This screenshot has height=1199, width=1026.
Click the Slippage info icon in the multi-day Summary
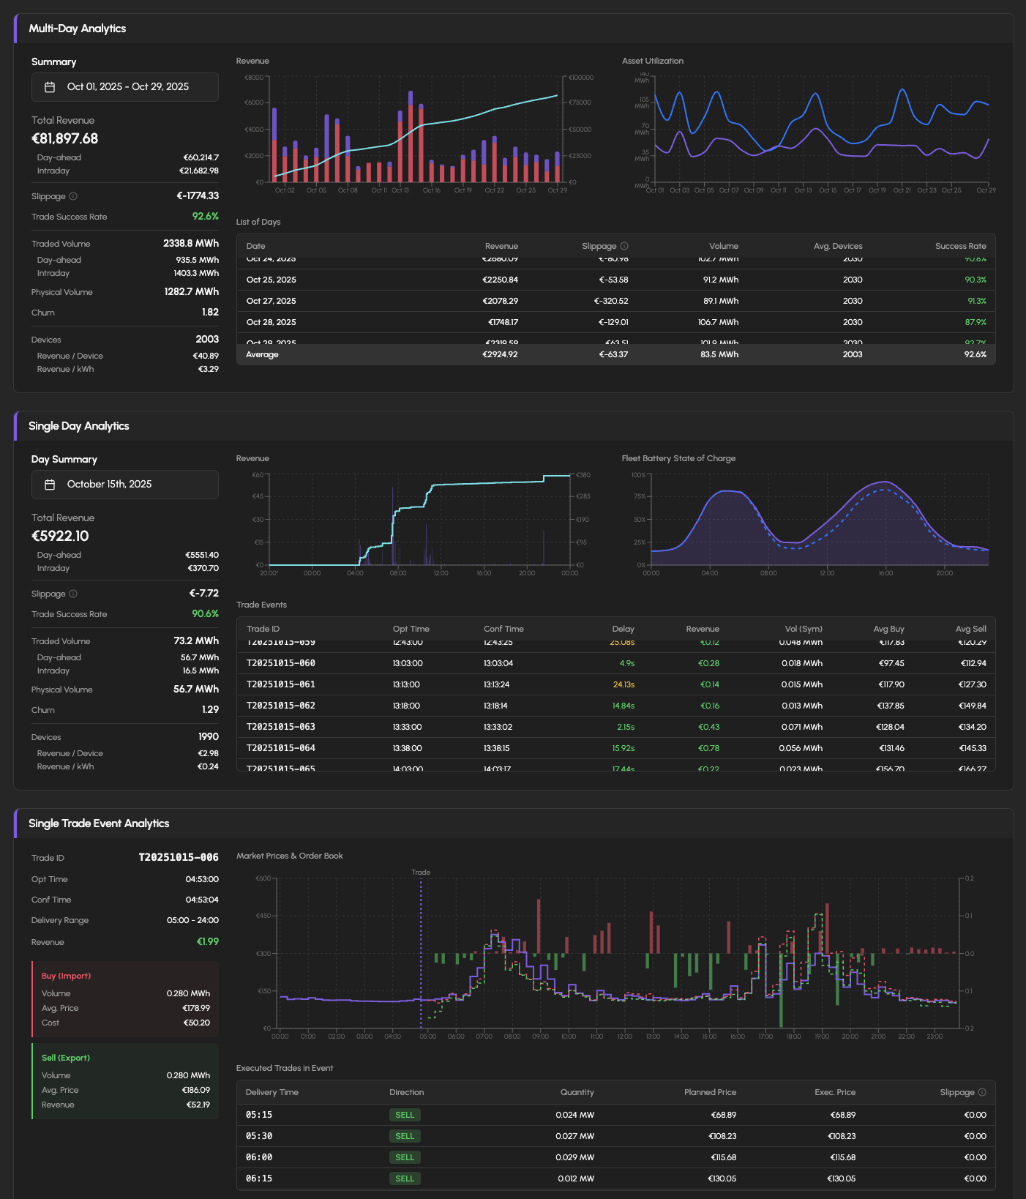(x=73, y=196)
